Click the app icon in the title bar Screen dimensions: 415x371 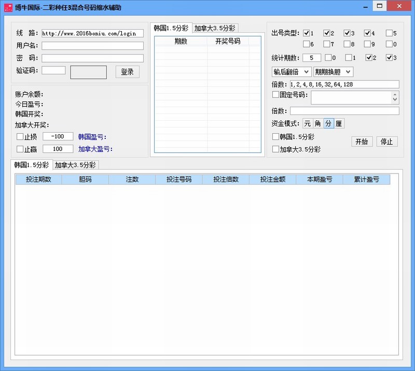click(x=7, y=6)
